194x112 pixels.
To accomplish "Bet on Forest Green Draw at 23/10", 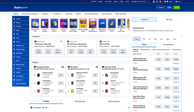I will pos(81,51).
